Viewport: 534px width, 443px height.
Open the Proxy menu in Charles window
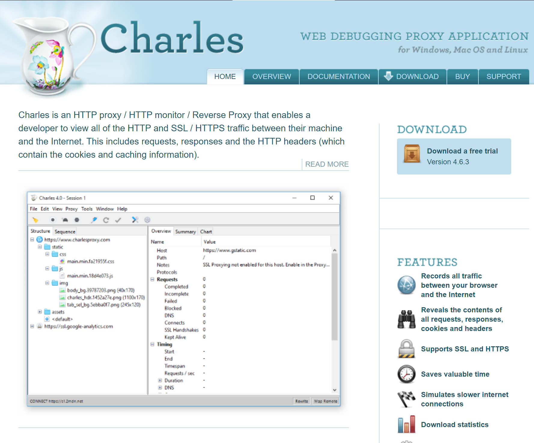pyautogui.click(x=72, y=209)
